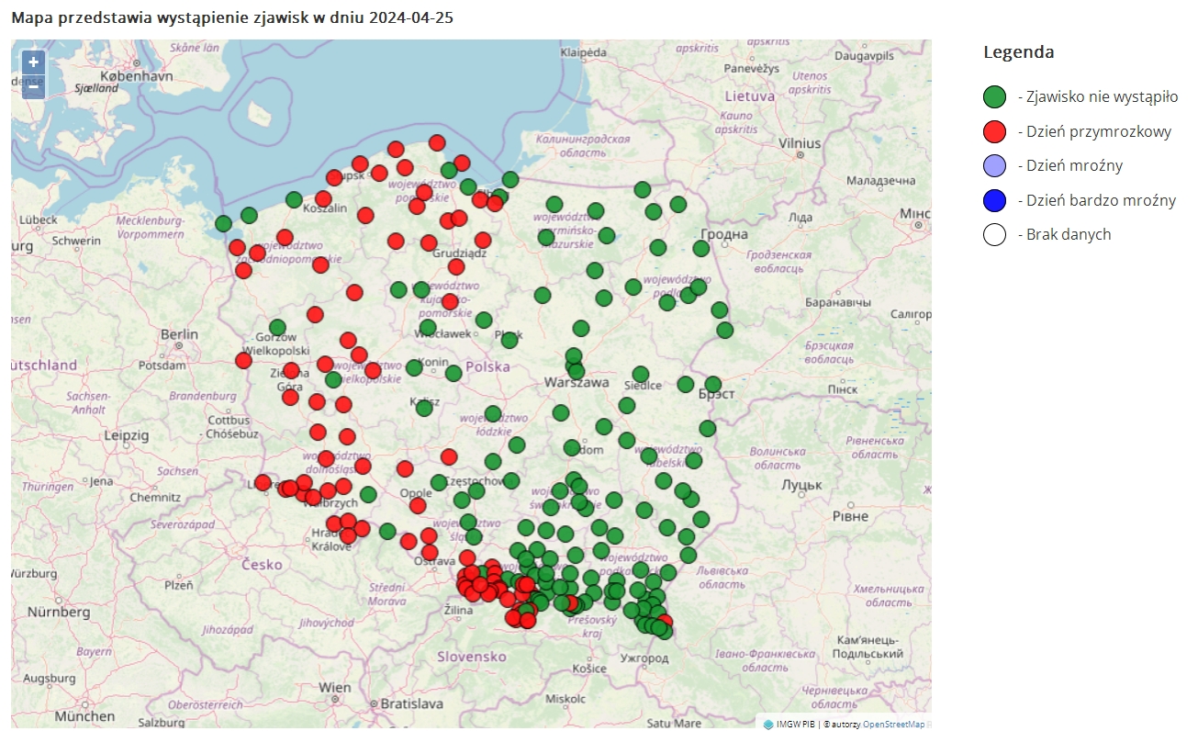
Task: Click the light purple 'Dzień mroźny' legend circle
Action: 995,165
